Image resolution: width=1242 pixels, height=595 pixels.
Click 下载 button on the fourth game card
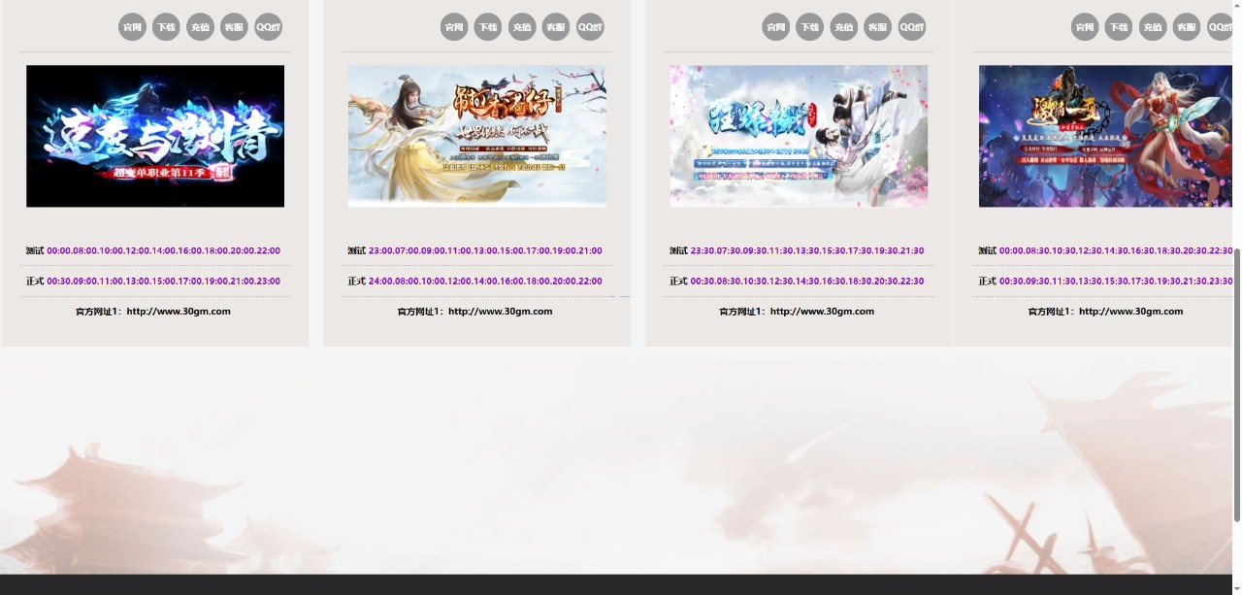1119,27
